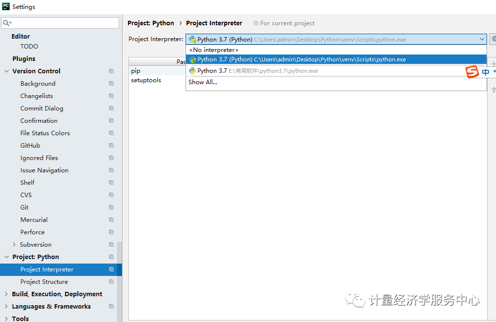
Task: Click project-level icon beside Project: Python
Action: click(x=111, y=257)
